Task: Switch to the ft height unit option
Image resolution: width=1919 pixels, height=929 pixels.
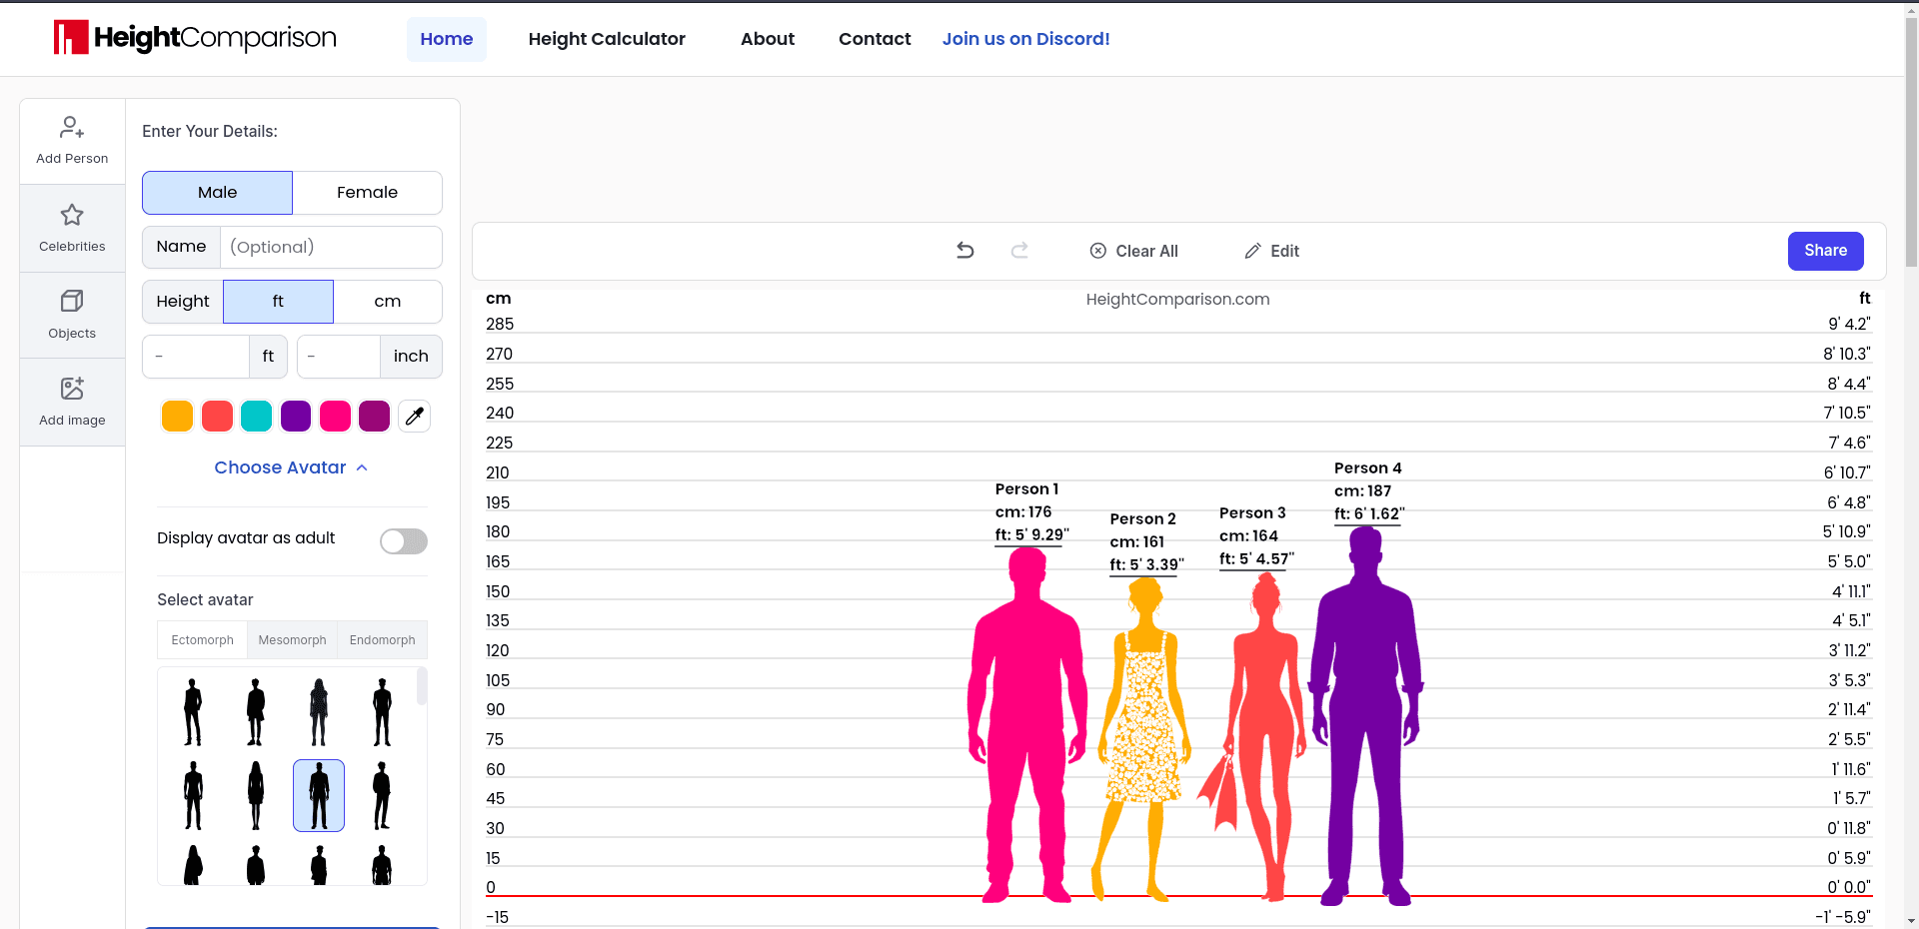Action: coord(277,301)
